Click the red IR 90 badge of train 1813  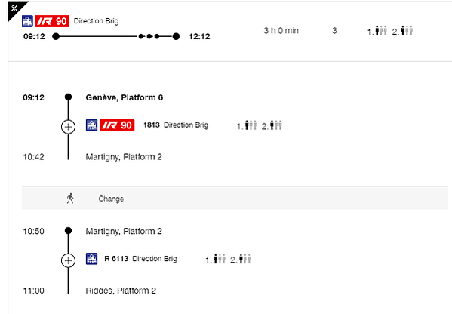coord(117,125)
